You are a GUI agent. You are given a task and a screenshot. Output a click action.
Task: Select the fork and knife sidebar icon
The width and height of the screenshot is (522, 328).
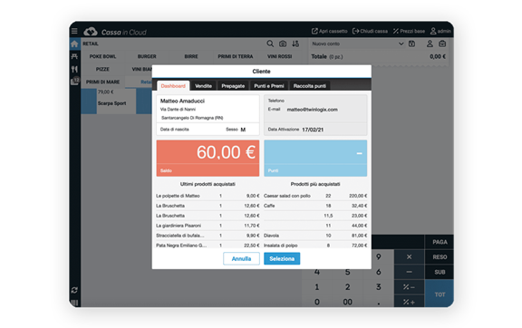click(74, 69)
